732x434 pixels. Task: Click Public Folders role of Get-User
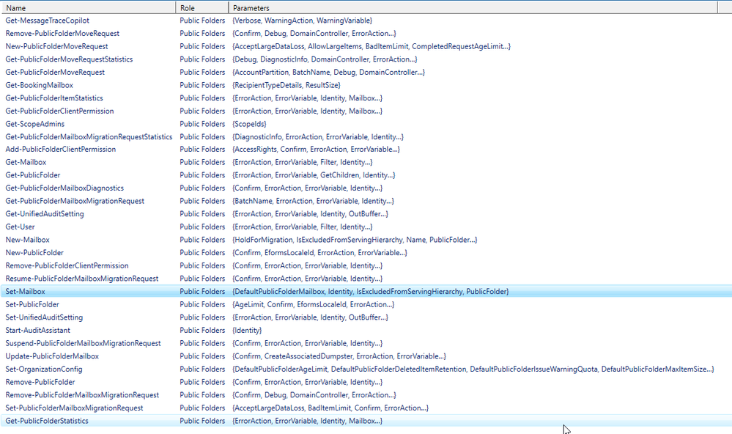202,227
